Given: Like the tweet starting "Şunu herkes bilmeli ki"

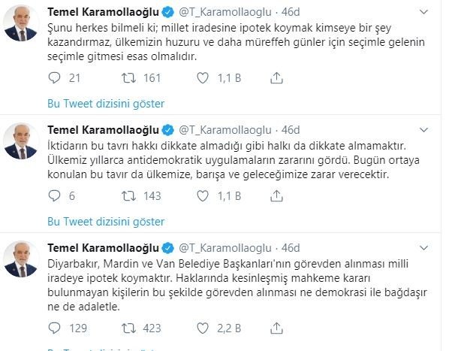Looking at the screenshot, I should pos(206,77).
